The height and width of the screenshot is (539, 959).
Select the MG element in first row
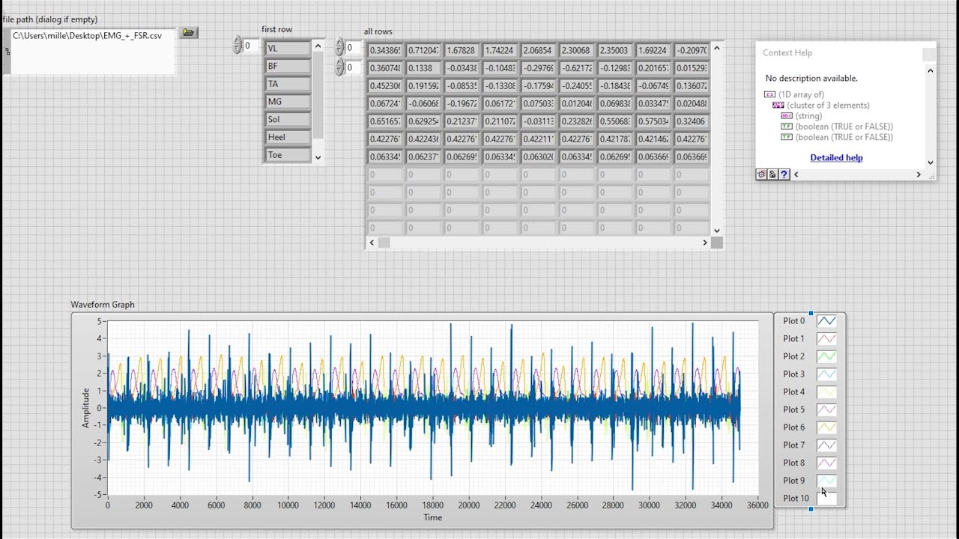click(288, 102)
